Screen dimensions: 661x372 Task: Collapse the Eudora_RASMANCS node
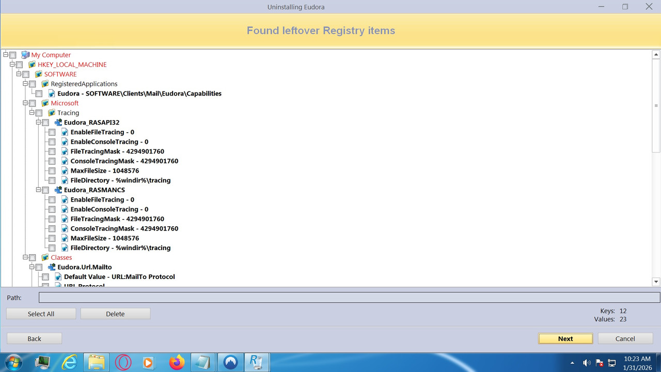point(39,190)
